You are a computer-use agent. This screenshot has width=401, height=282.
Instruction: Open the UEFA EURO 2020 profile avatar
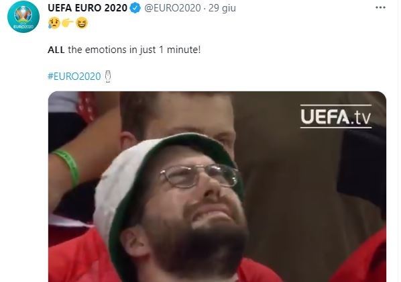pyautogui.click(x=23, y=17)
